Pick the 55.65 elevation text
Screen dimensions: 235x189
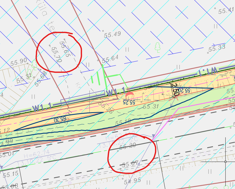coord(65,49)
